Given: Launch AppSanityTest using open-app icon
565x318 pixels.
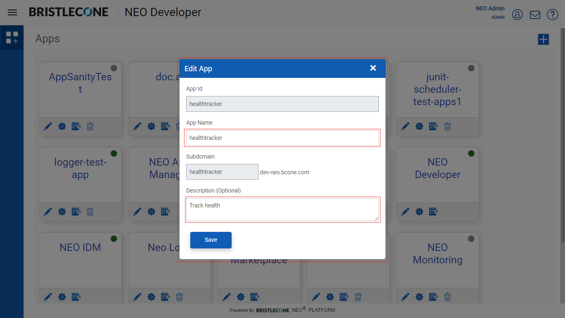Looking at the screenshot, I should tap(76, 126).
